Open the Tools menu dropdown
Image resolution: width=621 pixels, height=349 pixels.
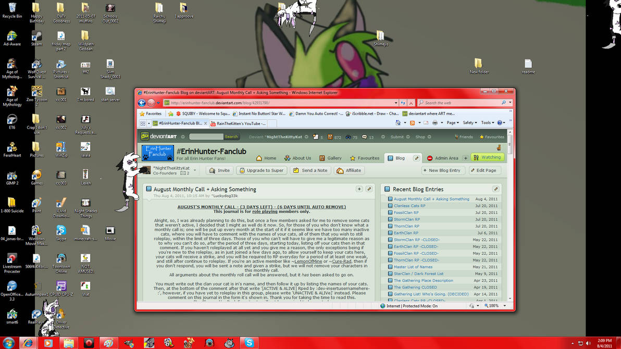488,123
